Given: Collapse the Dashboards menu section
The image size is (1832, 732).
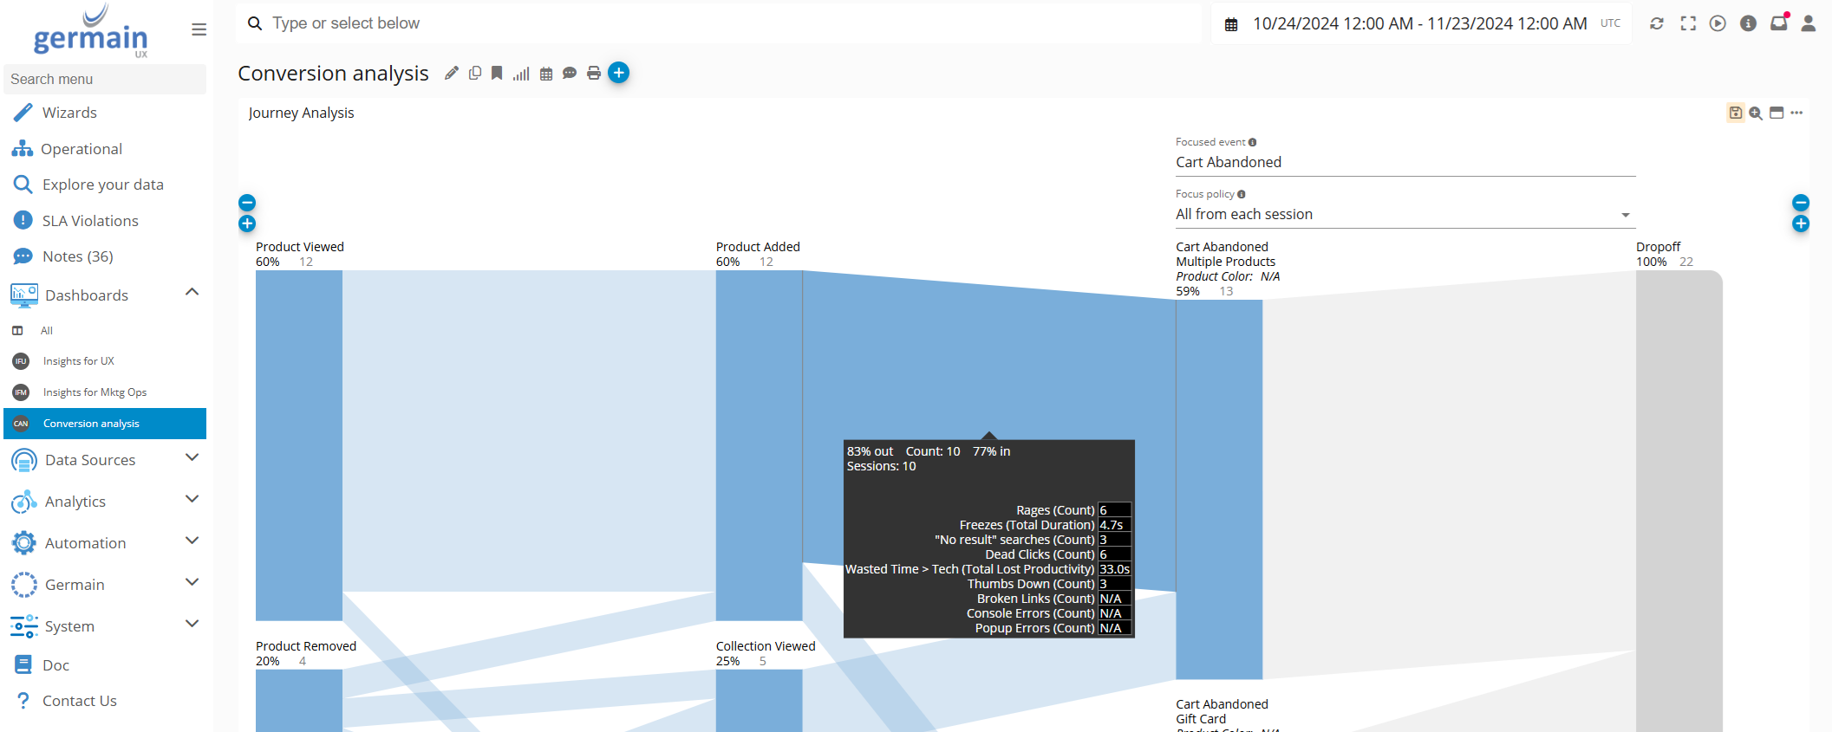Looking at the screenshot, I should [x=192, y=293].
